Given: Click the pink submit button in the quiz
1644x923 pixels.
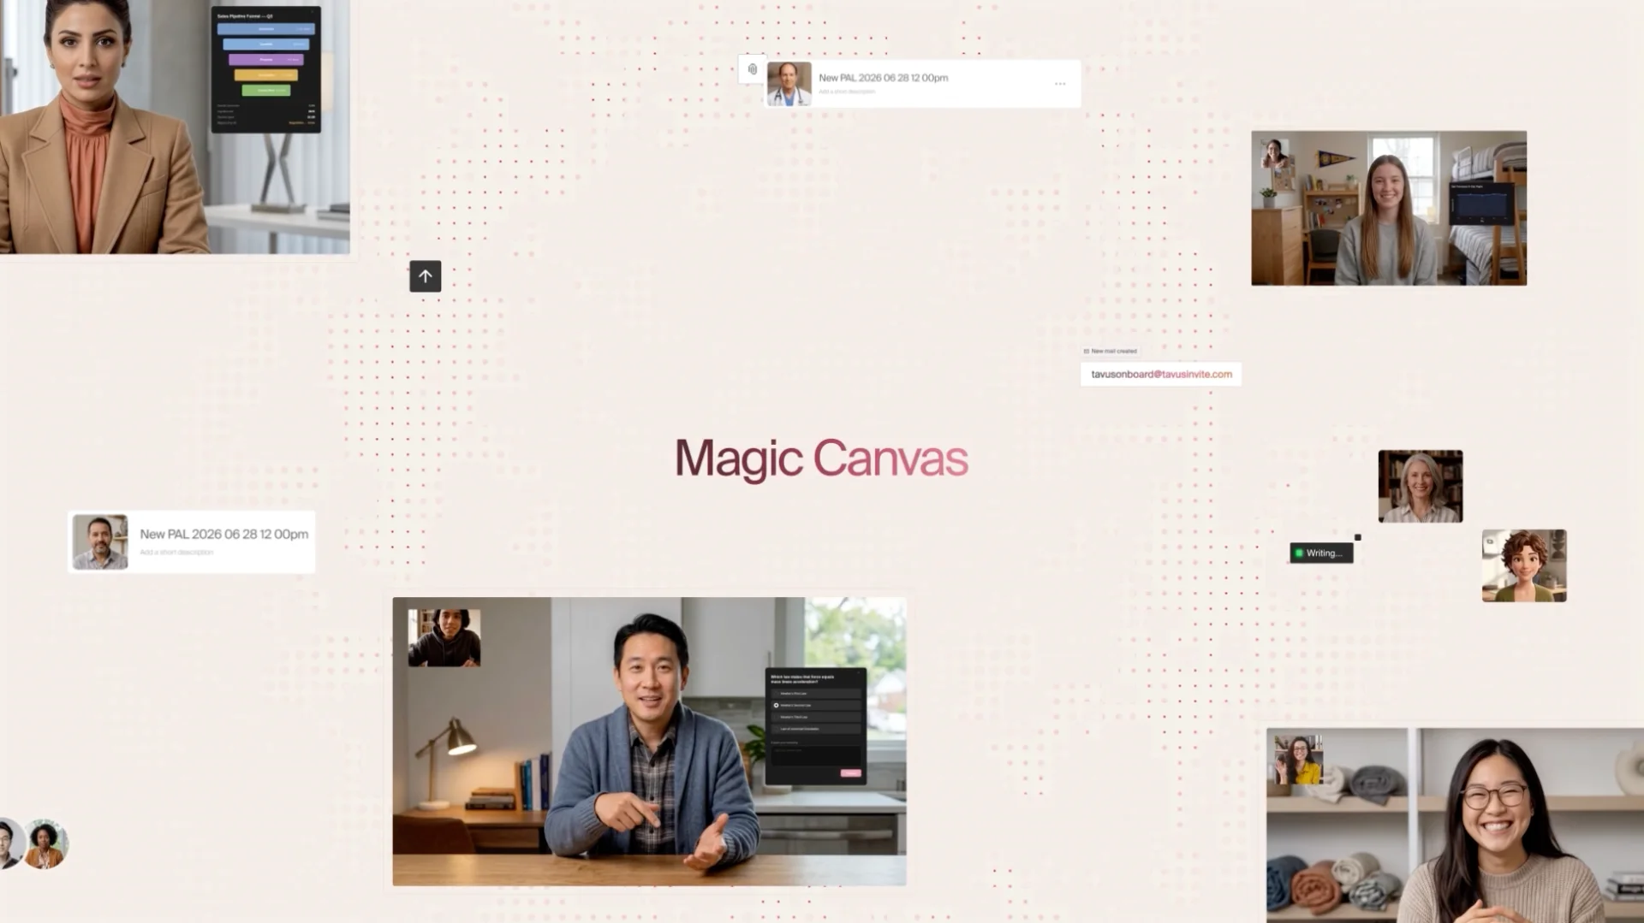Looking at the screenshot, I should click(851, 773).
